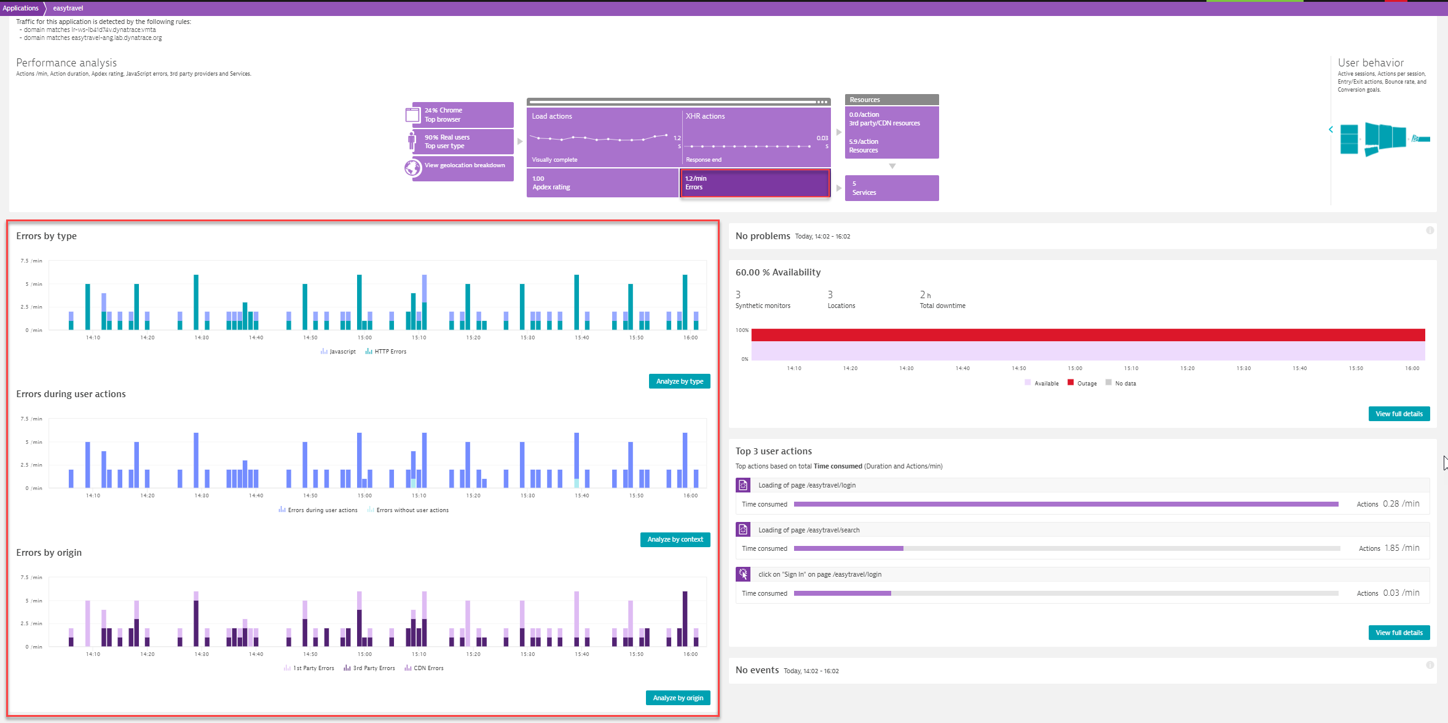Toggle Available legend in availability chart

(1042, 383)
